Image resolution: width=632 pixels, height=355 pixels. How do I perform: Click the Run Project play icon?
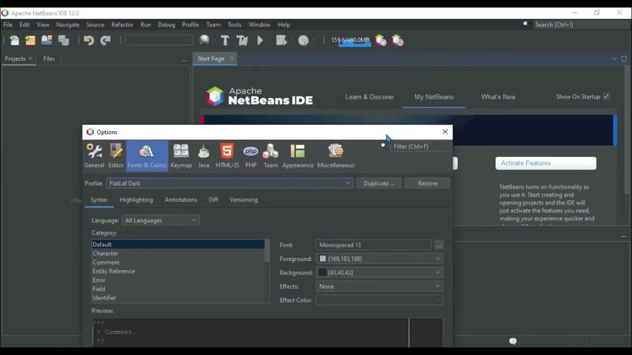click(x=260, y=40)
